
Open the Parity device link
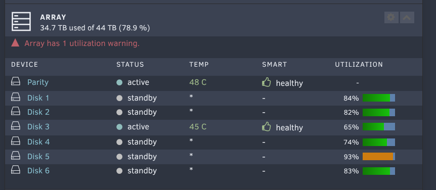[38, 82]
